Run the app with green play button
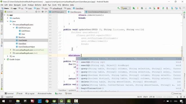The width and height of the screenshot is (186, 104). (134, 8)
